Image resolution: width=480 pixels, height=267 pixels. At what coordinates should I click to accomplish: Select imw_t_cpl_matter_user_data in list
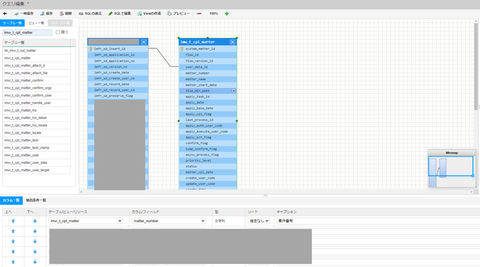37,163
